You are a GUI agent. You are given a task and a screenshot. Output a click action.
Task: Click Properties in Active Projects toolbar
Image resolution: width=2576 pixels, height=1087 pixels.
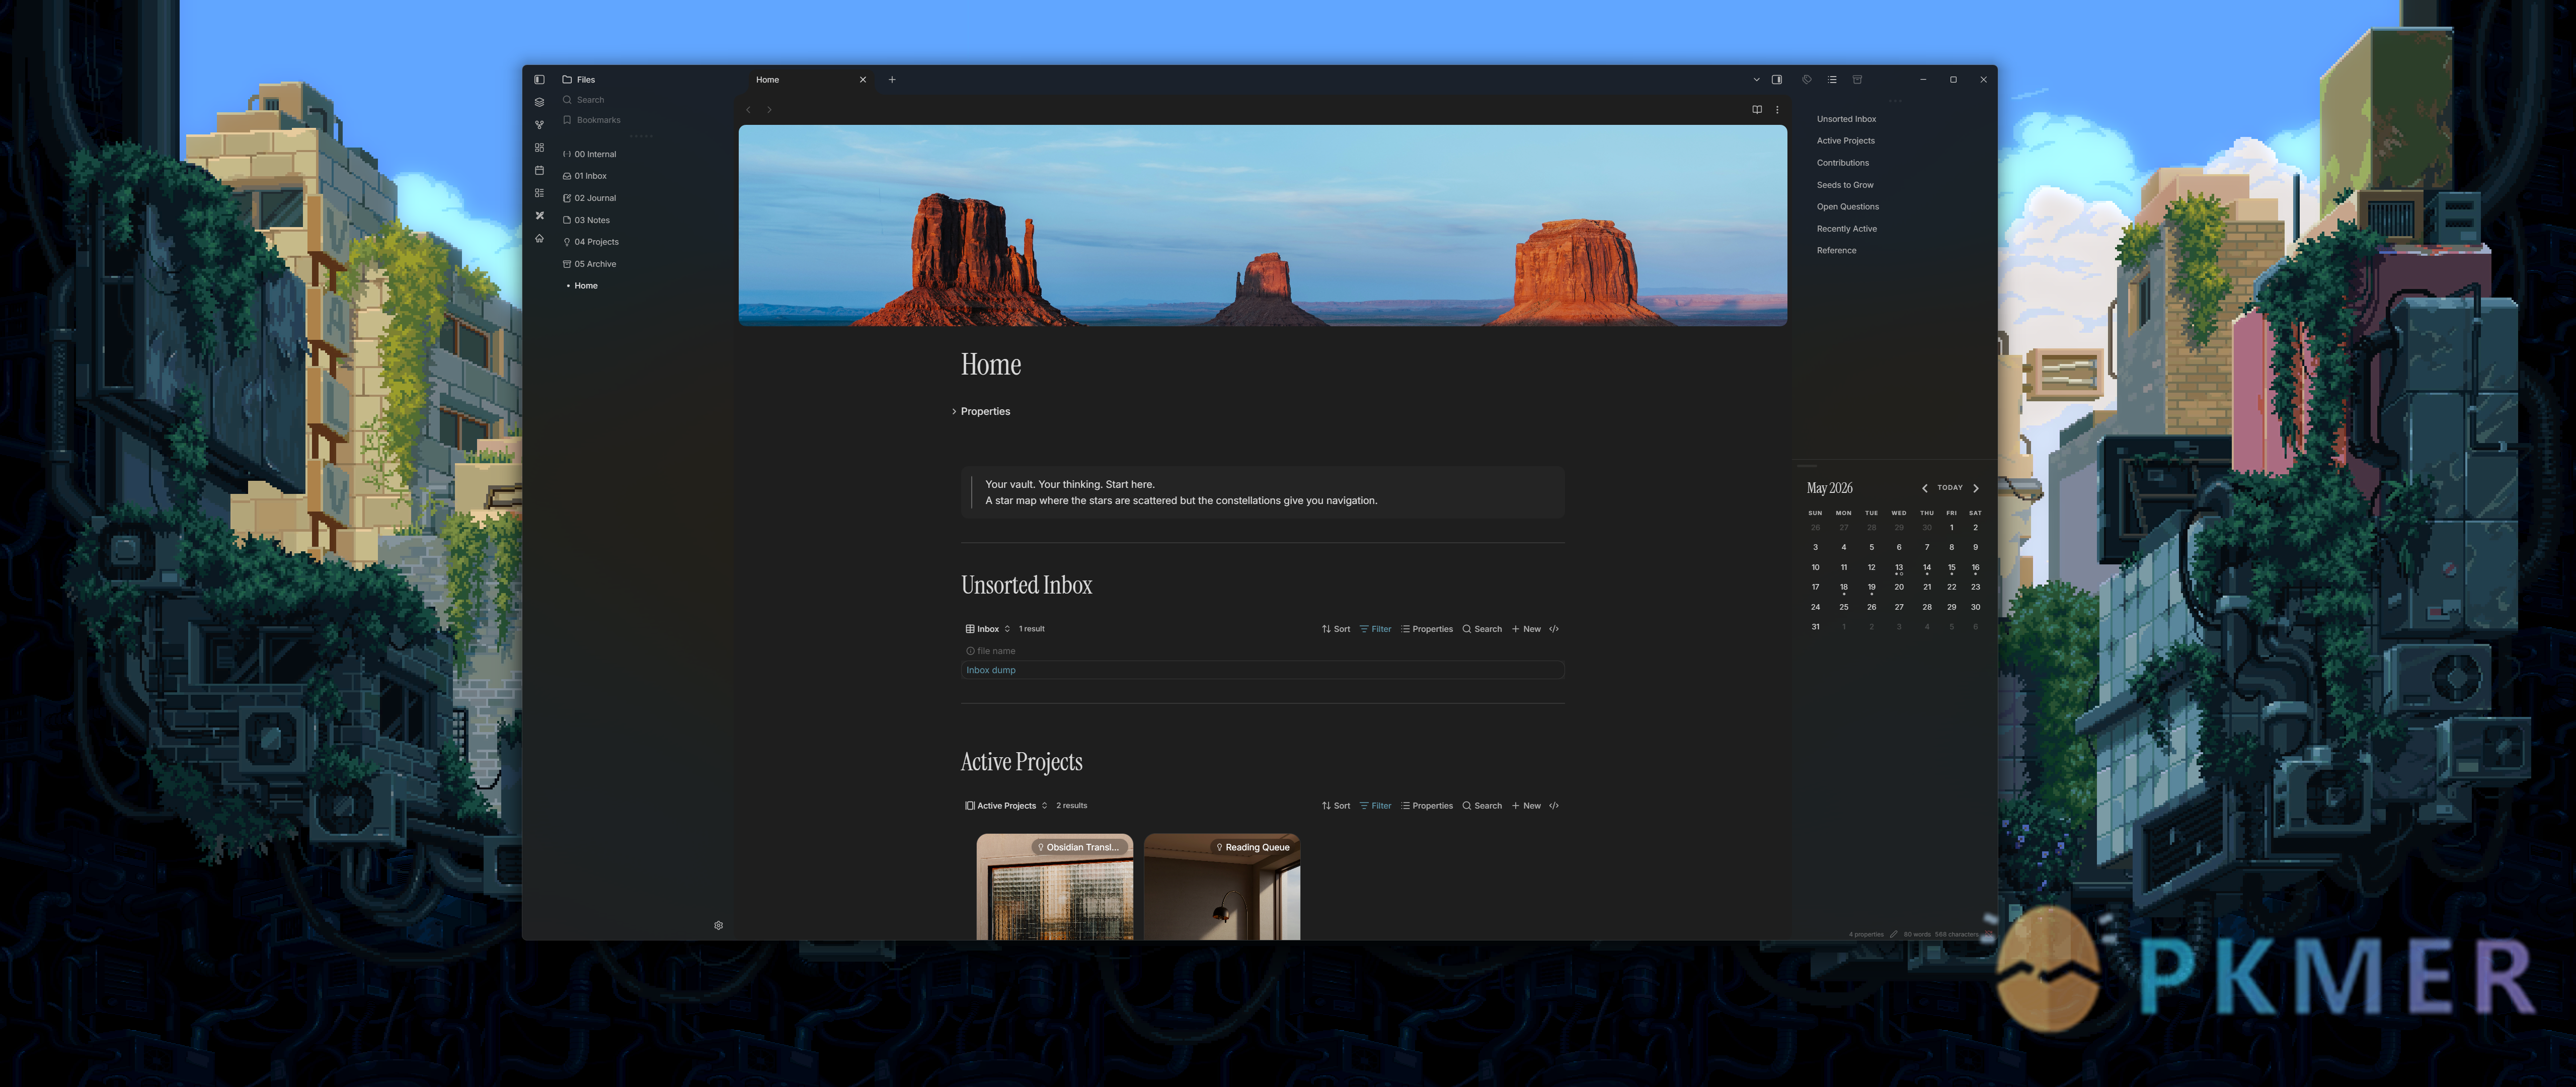point(1427,806)
